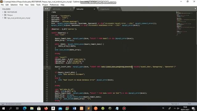
Task: Expand the tips_crud_android_json_mysql folder arrow
Action: point(3,18)
